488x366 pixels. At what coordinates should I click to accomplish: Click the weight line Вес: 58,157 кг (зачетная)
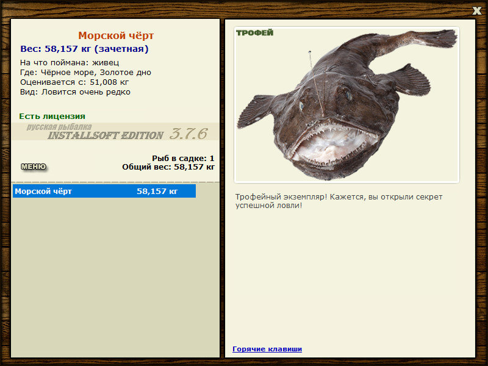click(x=84, y=49)
